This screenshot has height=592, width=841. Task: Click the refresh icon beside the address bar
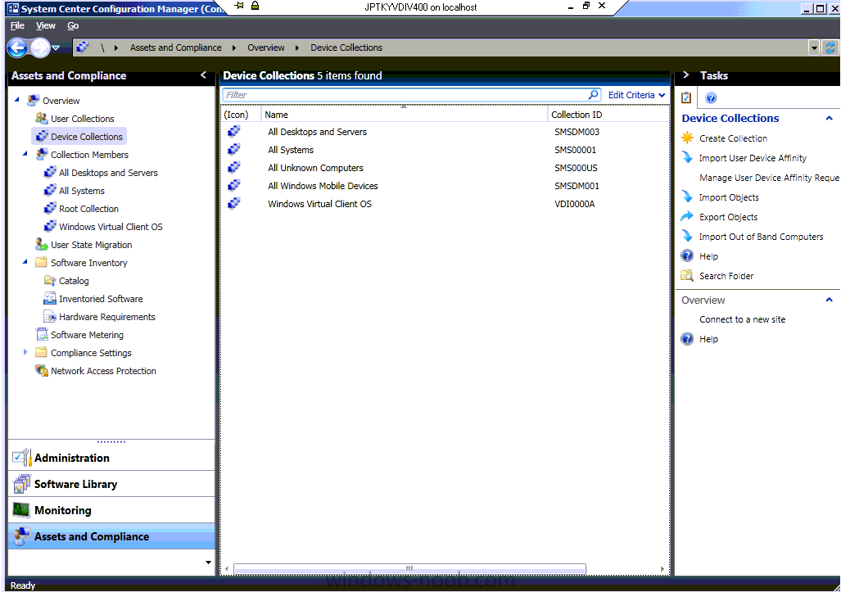[x=830, y=47]
